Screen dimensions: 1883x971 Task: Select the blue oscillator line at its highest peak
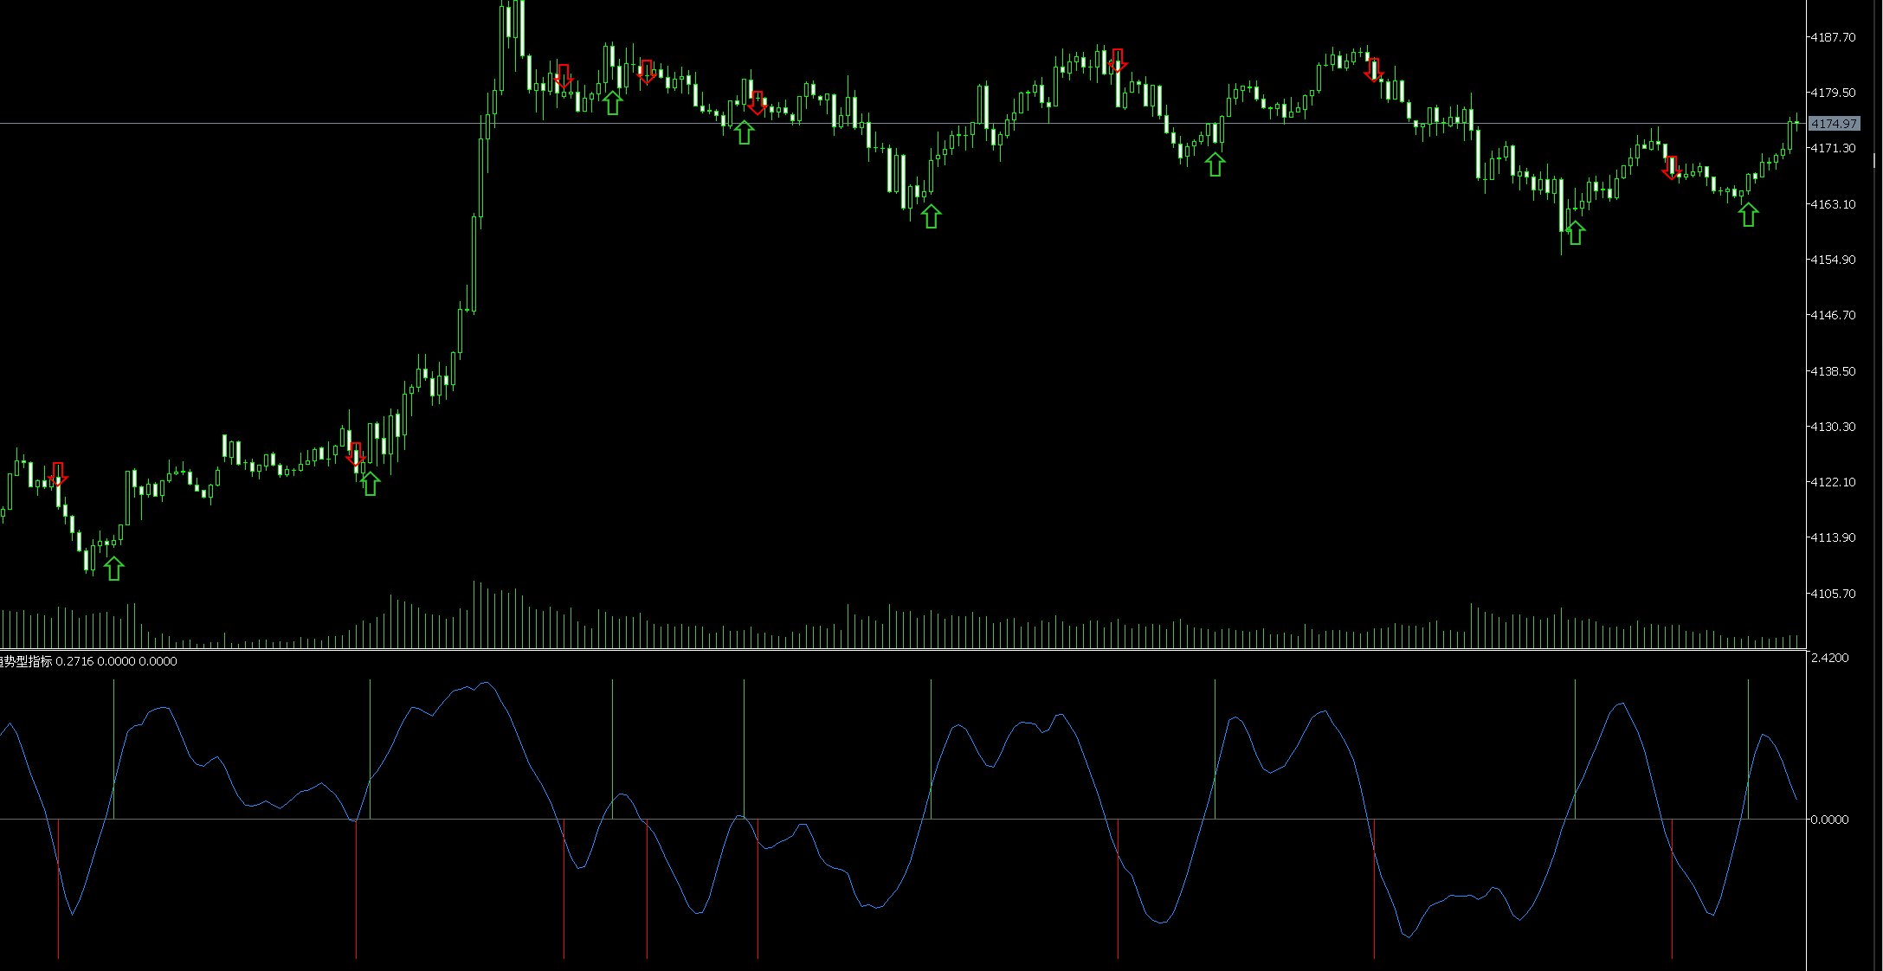point(487,683)
